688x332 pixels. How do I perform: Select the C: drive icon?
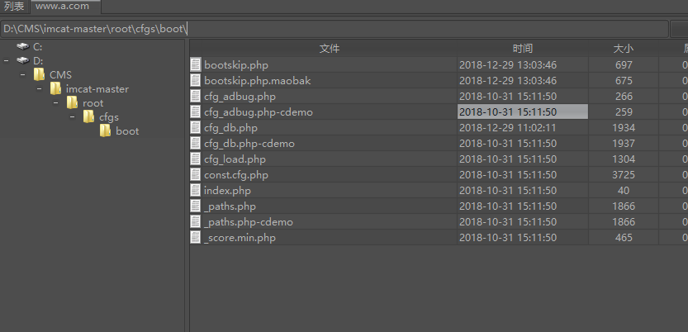[x=22, y=47]
